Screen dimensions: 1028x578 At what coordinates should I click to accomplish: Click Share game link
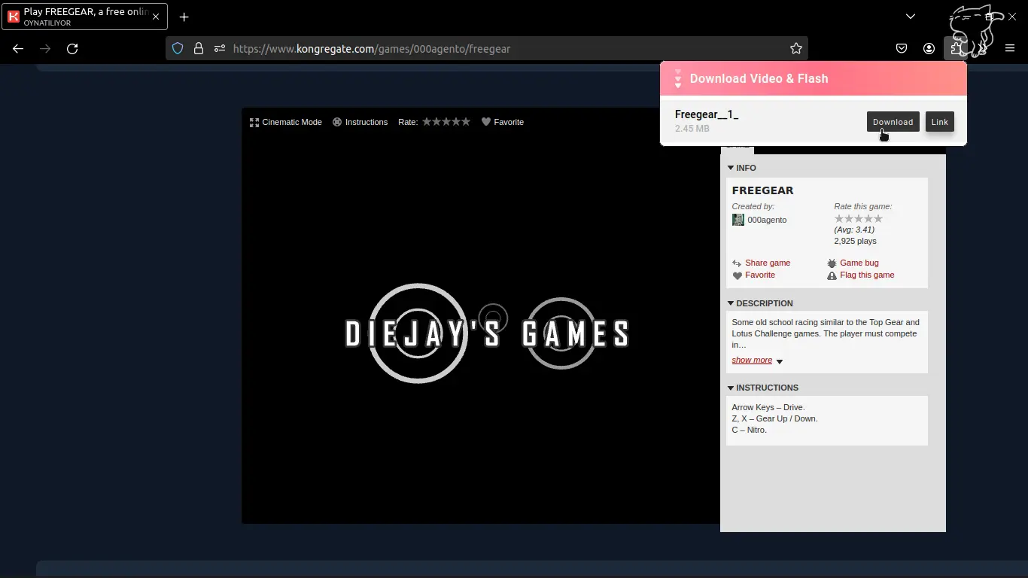768,263
